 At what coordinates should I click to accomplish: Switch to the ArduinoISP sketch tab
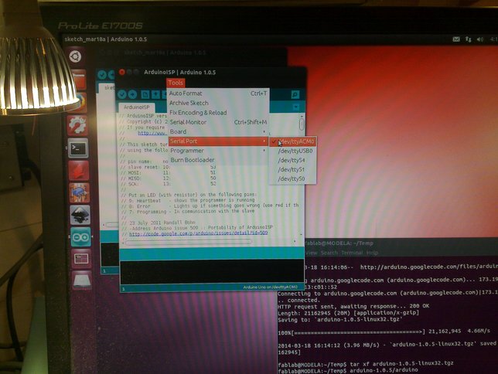(x=137, y=107)
